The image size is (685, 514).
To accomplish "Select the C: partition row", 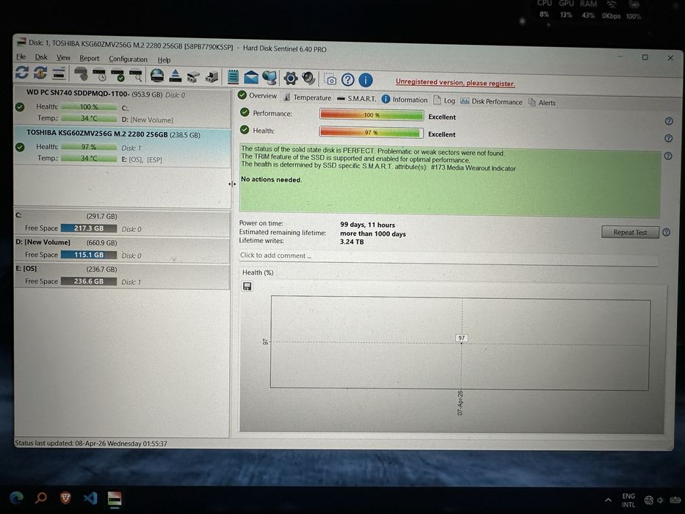I will (122, 222).
